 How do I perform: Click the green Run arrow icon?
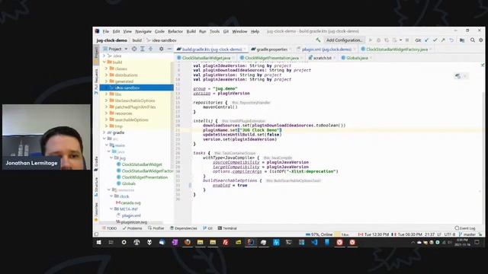click(x=371, y=40)
